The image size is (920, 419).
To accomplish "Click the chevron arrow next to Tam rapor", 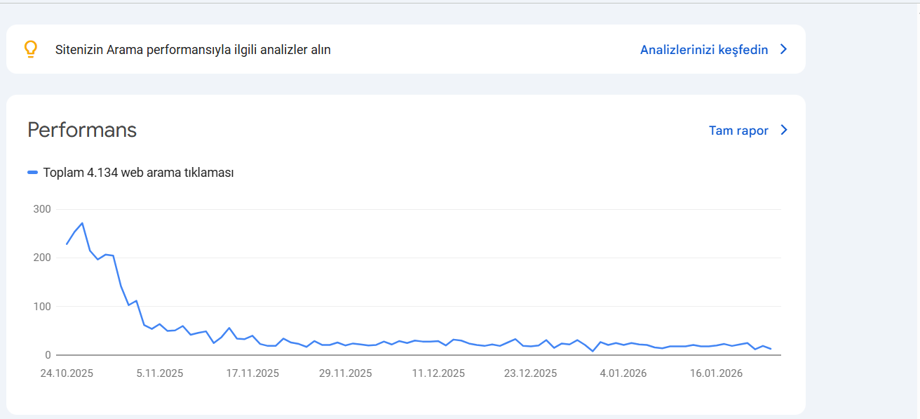I will (x=784, y=131).
